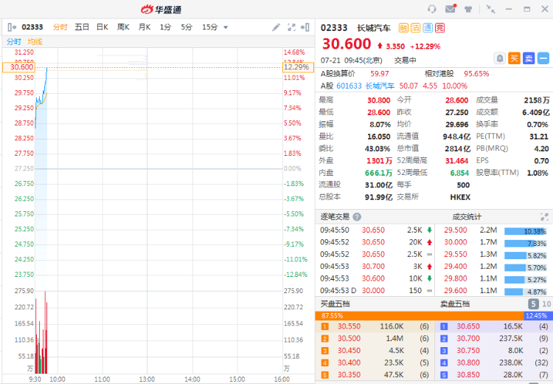Switch order book depth to 5 levels
The height and width of the screenshot is (384, 553).
click(x=532, y=304)
